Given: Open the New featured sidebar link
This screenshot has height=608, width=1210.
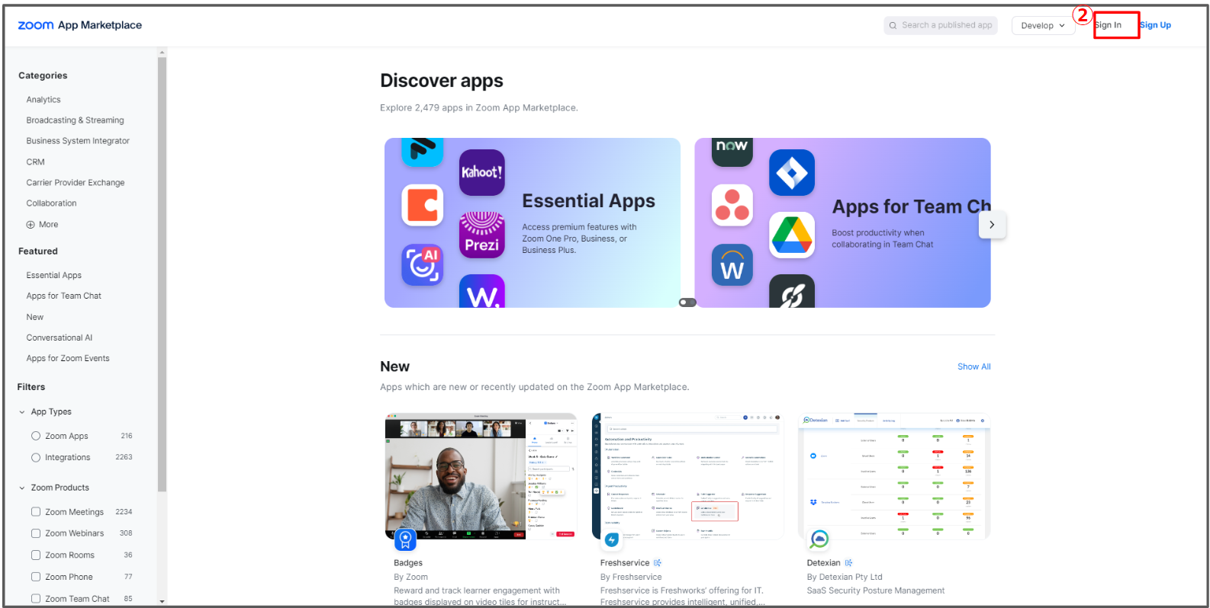Looking at the screenshot, I should pyautogui.click(x=35, y=318).
